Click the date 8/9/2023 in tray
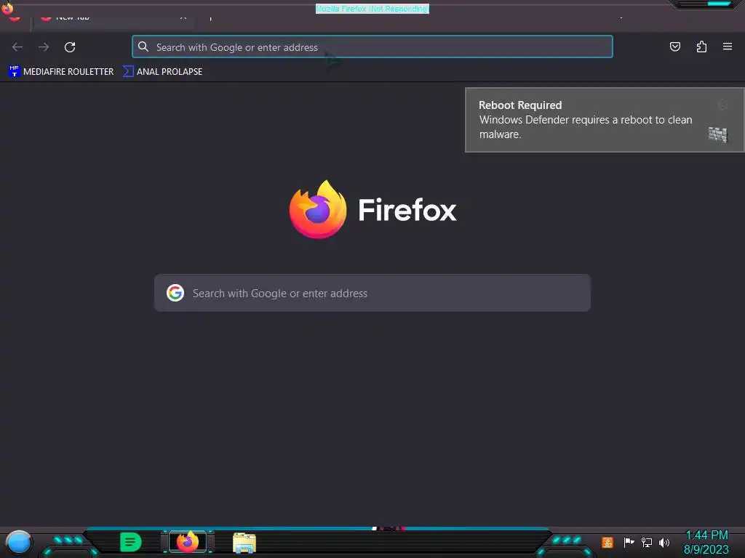This screenshot has width=745, height=558. point(706,549)
